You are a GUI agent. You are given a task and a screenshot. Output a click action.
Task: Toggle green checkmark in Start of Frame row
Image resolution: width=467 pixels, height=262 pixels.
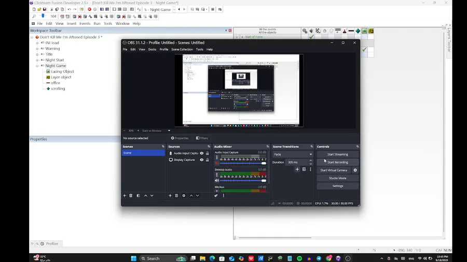tap(311, 37)
